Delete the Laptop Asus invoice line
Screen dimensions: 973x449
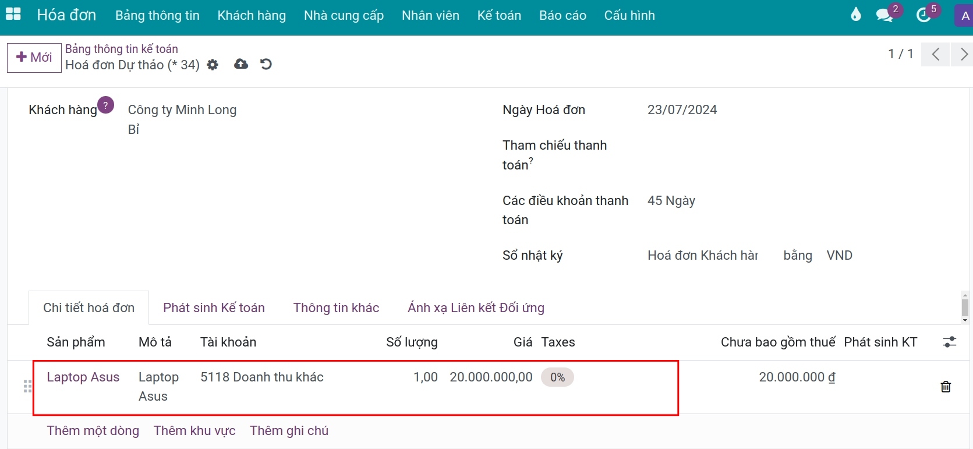click(x=946, y=386)
